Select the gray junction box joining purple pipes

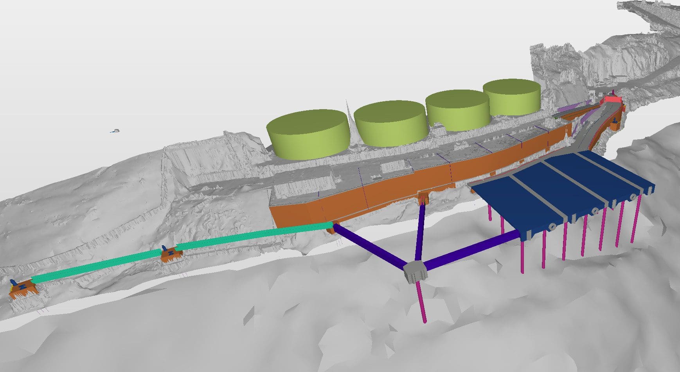click(x=415, y=272)
